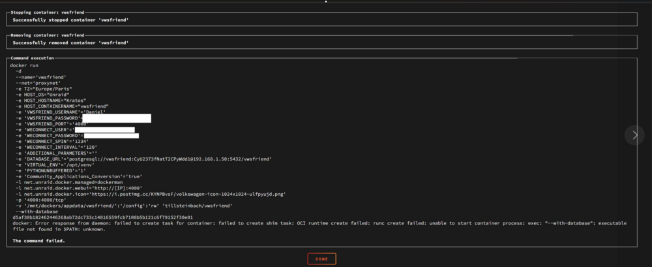Image resolution: width=652 pixels, height=267 pixels.
Task: Click the container hash d5af30b line
Action: [103, 217]
